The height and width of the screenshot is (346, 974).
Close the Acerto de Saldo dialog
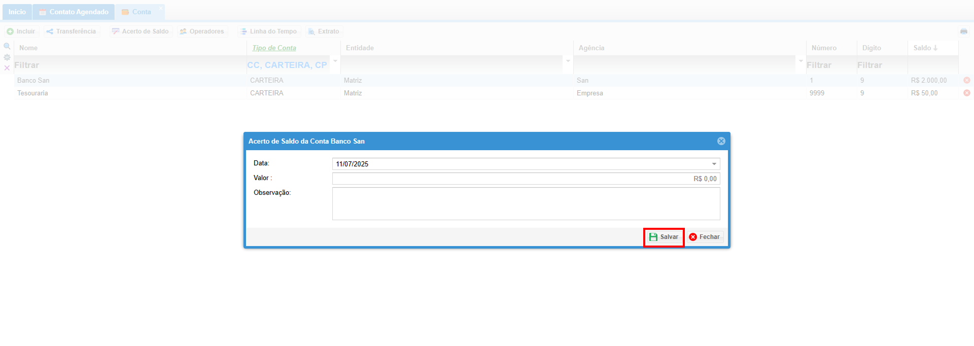tap(721, 141)
